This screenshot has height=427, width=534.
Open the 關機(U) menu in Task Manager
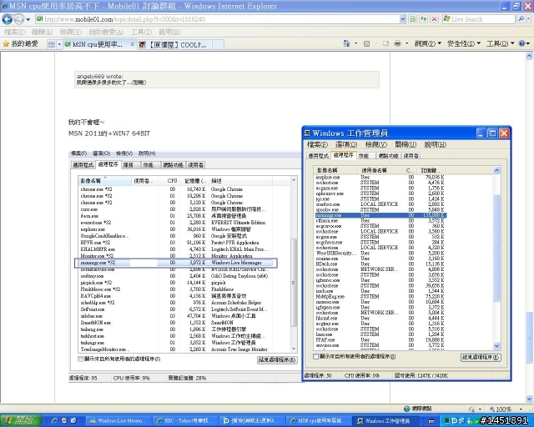pos(406,144)
